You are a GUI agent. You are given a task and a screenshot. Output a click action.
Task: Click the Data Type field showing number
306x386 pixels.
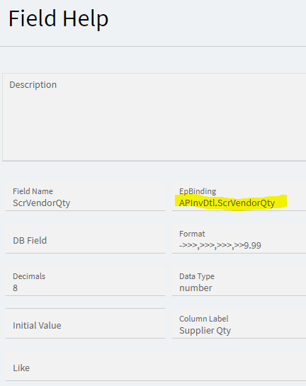pyautogui.click(x=239, y=282)
